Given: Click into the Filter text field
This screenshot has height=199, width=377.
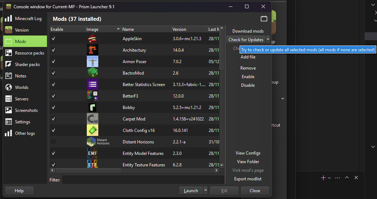Looking at the screenshot, I should click(x=142, y=180).
